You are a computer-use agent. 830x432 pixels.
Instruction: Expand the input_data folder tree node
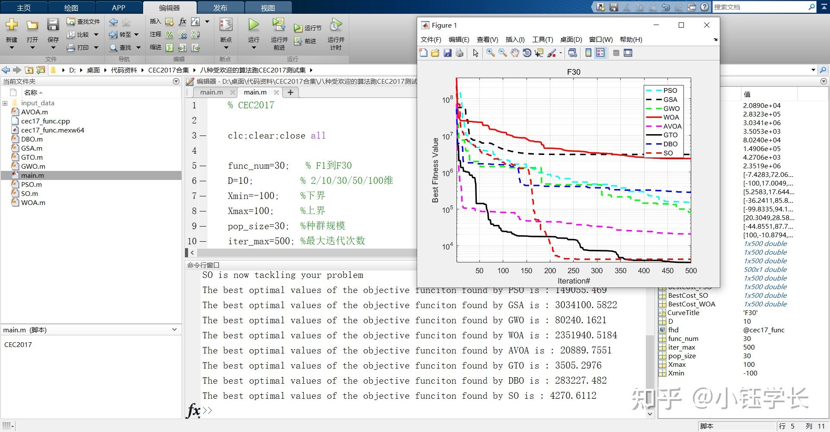[5, 103]
